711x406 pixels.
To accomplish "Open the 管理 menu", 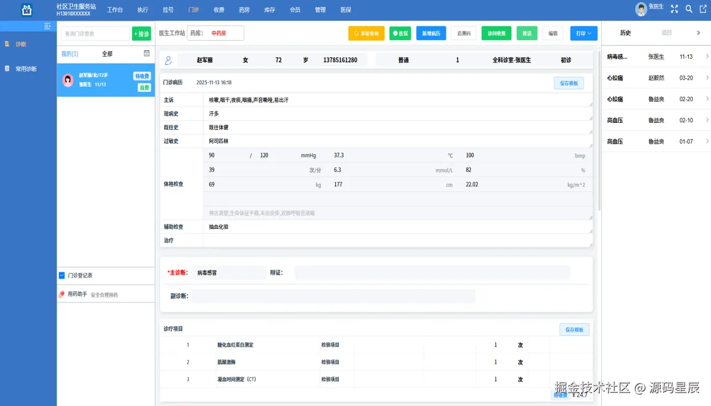I will pos(320,10).
